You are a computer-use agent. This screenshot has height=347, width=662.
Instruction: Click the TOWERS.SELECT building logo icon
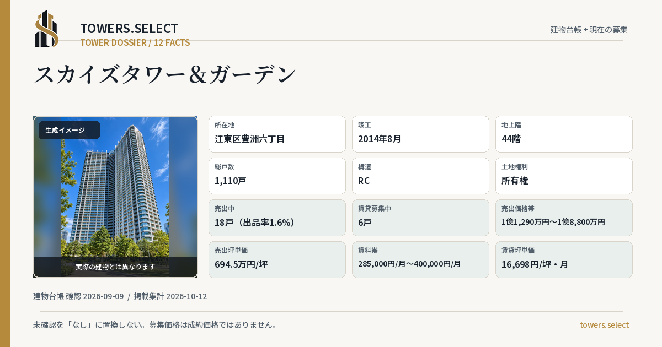(47, 29)
